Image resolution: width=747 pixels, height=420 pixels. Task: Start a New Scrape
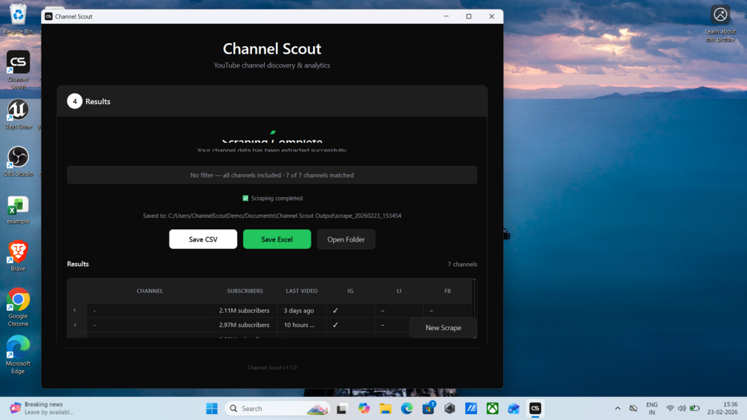pos(443,328)
